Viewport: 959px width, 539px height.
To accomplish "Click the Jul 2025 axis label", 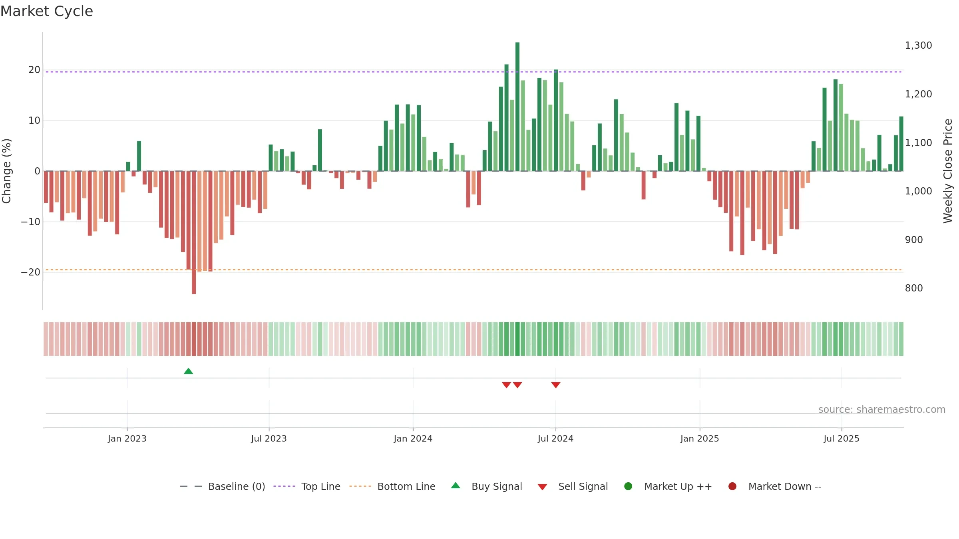I will pyautogui.click(x=842, y=438).
